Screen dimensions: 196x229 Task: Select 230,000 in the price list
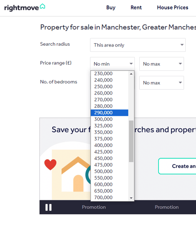pos(109,73)
